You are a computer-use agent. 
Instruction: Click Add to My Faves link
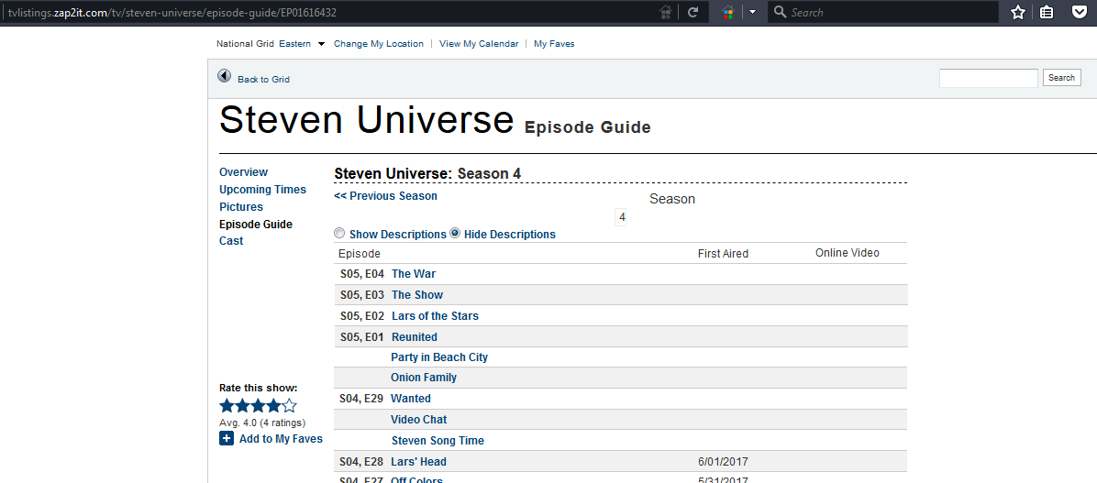pyautogui.click(x=281, y=439)
